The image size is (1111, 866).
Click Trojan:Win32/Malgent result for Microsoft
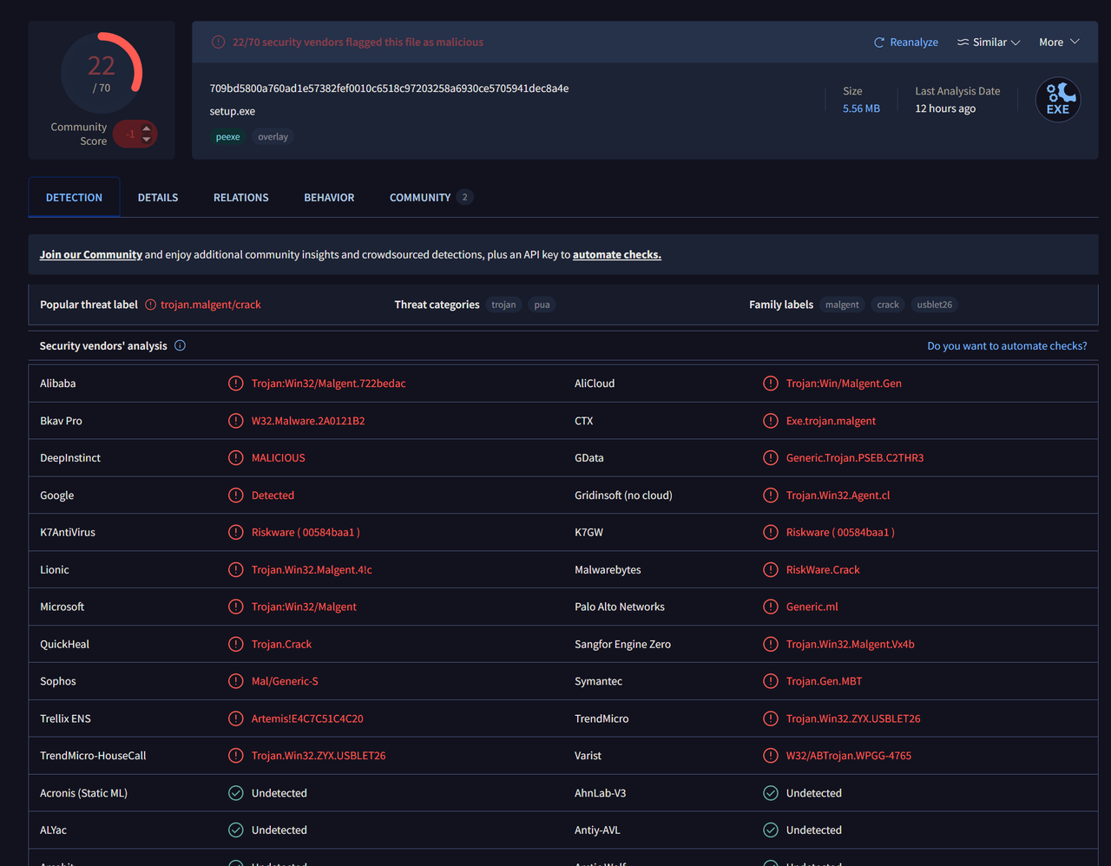(304, 607)
